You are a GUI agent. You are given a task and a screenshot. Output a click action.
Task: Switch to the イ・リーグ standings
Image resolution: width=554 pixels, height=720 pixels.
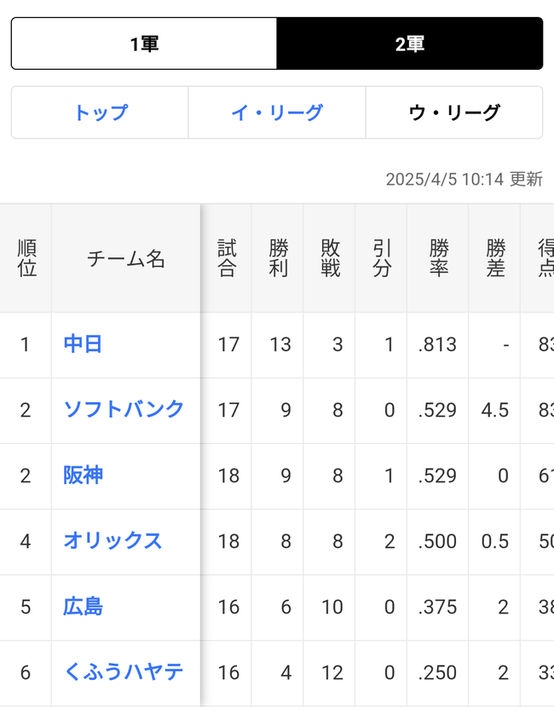(x=276, y=112)
